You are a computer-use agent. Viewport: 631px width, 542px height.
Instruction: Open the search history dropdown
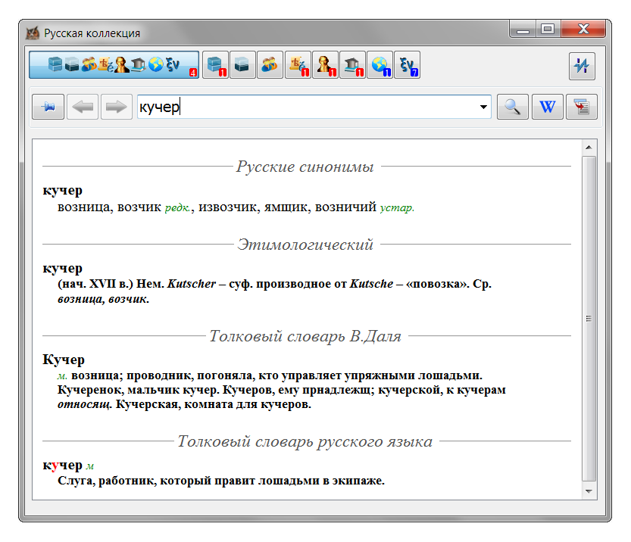pos(485,106)
